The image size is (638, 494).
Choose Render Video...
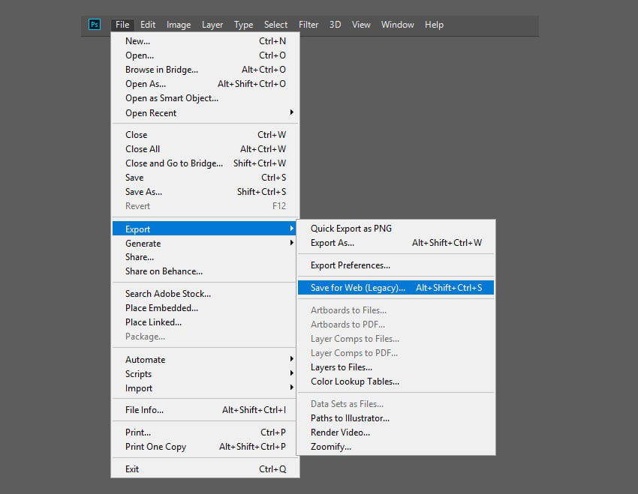pos(396,433)
